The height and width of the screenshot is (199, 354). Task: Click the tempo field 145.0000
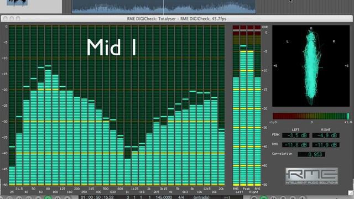point(164,197)
